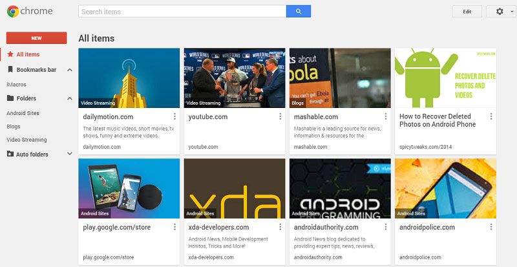Image resolution: width=517 pixels, height=267 pixels.
Task: Open mashable.com Ebola thumbnail
Action: pyautogui.click(x=340, y=78)
